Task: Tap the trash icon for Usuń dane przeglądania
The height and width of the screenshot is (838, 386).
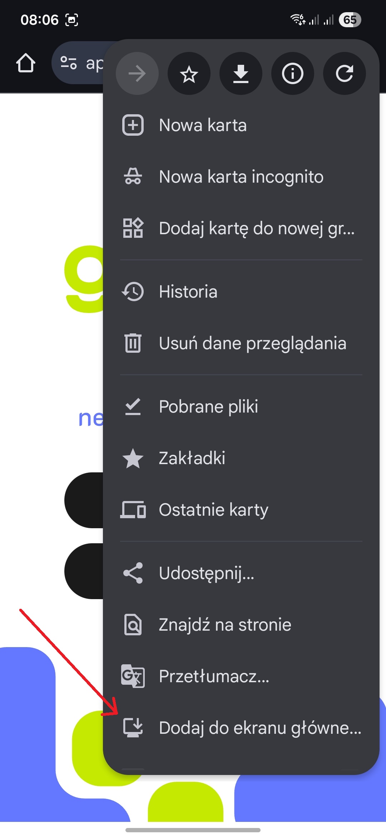Action: click(133, 343)
